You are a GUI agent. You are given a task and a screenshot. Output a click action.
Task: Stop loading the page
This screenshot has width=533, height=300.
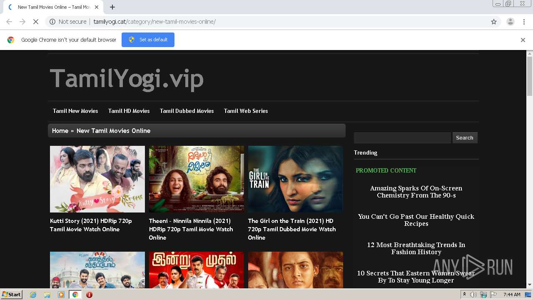click(x=36, y=22)
